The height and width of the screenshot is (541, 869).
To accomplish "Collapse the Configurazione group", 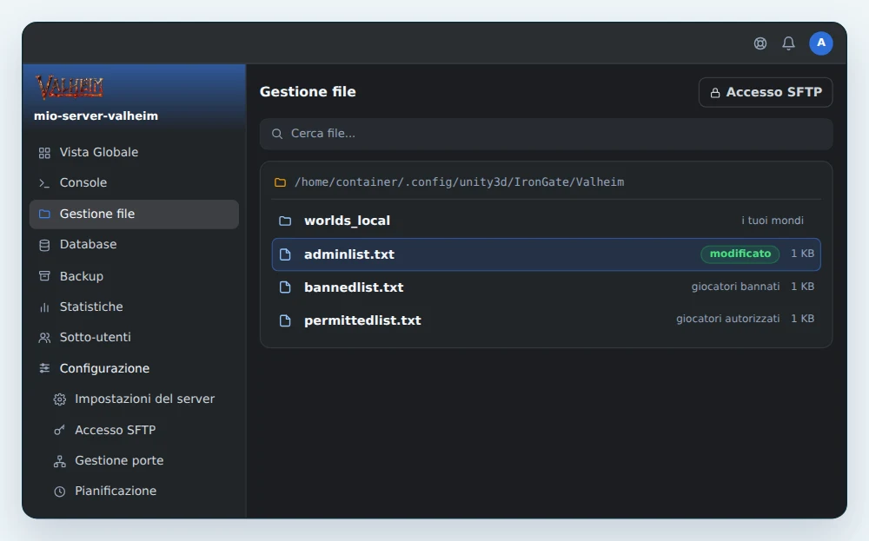I will pos(134,368).
